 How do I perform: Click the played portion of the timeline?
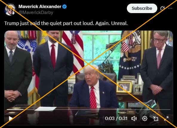15,110
